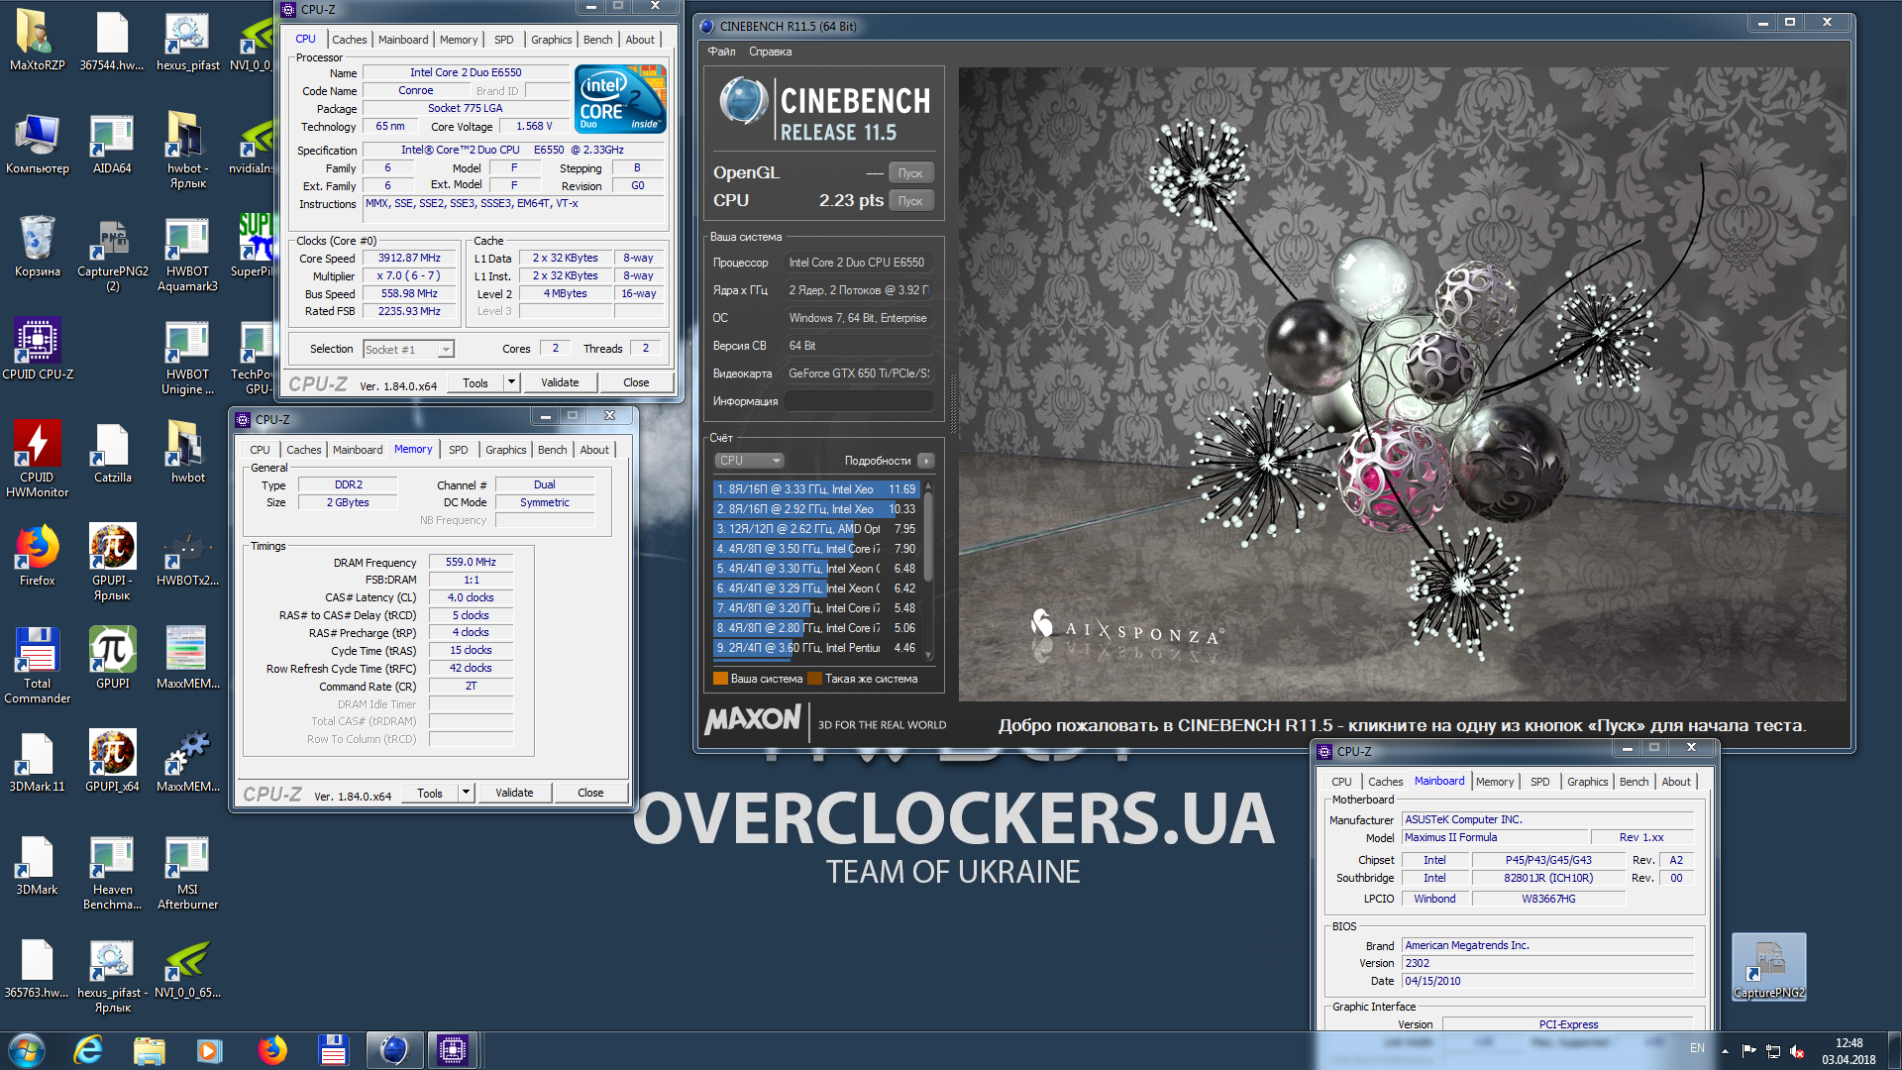
Task: Launch CPUID CPU-Z desktop shortcut
Action: point(38,349)
